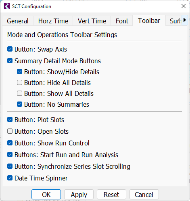This screenshot has width=190, height=201.
Task: Toggle Summary Detail Mode Buttons checkbox
Action: click(x=10, y=61)
